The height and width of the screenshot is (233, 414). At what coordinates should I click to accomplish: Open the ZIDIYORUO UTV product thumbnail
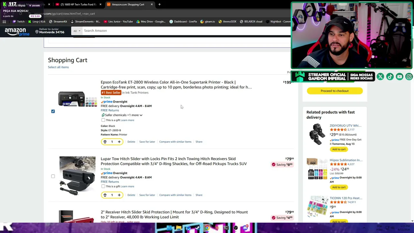[317, 134]
